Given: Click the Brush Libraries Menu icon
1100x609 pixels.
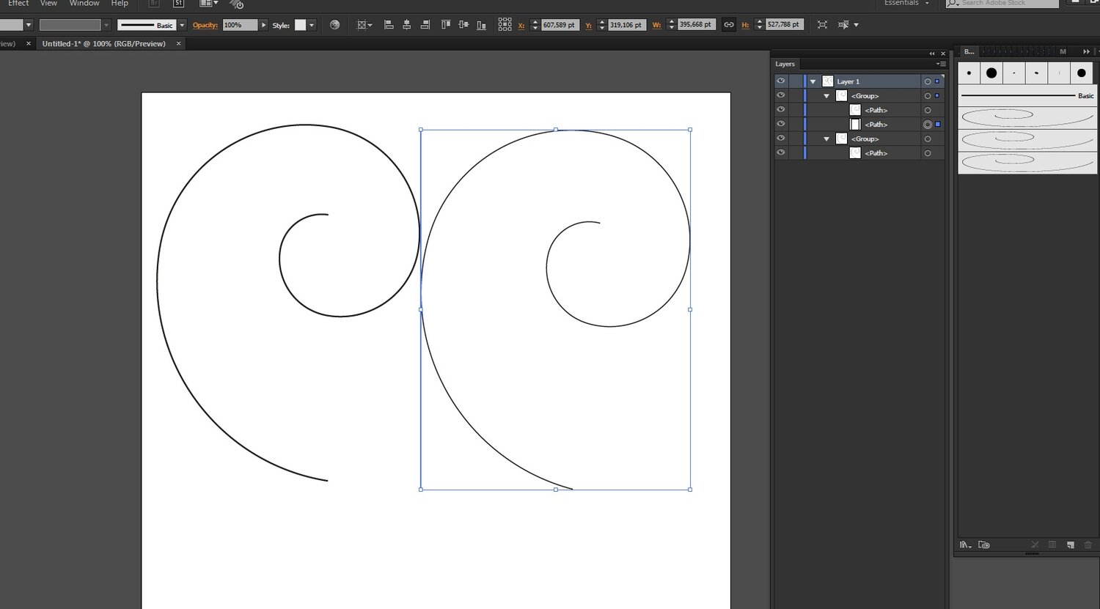Looking at the screenshot, I should point(966,545).
